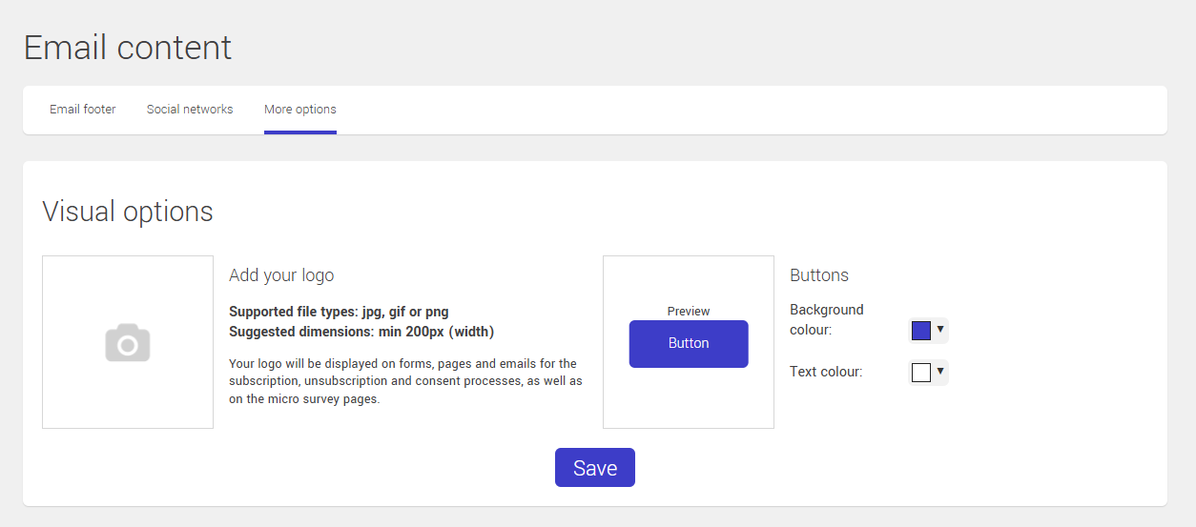Image resolution: width=1196 pixels, height=527 pixels.
Task: Click the white text colour swatch
Action: pos(921,373)
